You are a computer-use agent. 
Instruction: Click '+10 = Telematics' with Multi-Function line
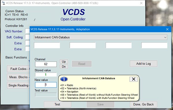[x=97, y=98]
